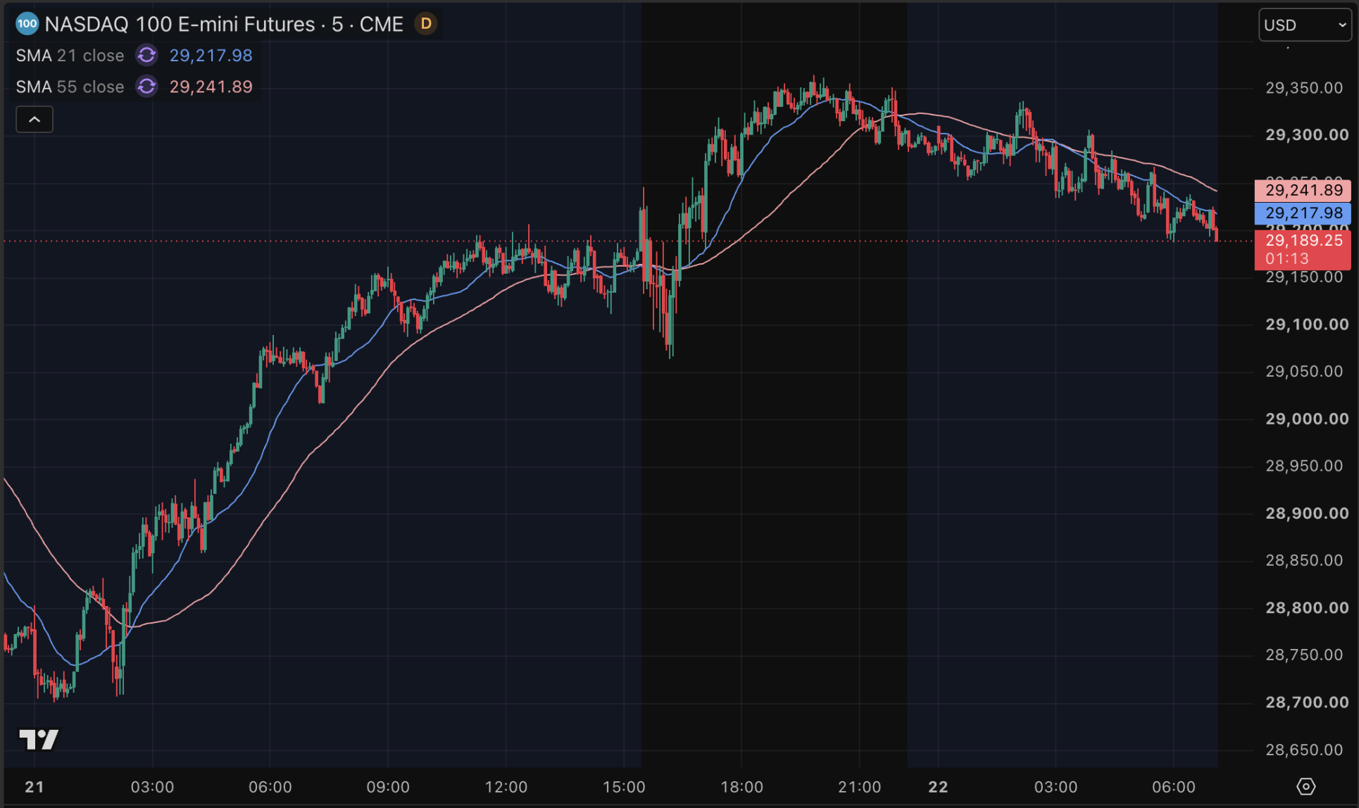The image size is (1359, 808).
Task: Click the pink 29,241.89 price axis label
Action: [x=1303, y=190]
